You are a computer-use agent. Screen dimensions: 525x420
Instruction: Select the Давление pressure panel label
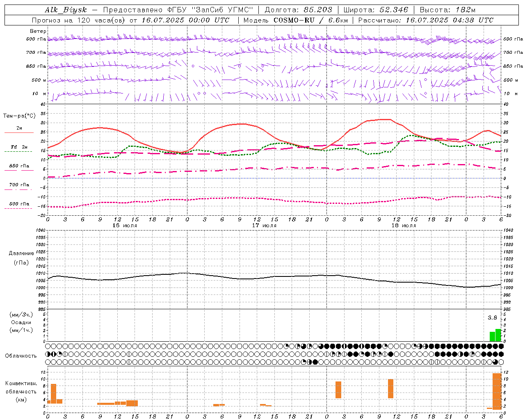pyautogui.click(x=21, y=253)
